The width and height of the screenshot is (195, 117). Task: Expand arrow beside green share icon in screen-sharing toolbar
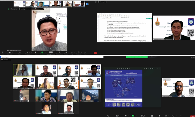point(136,116)
